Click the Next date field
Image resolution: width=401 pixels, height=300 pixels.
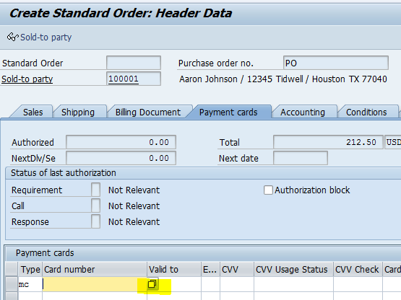(301, 158)
